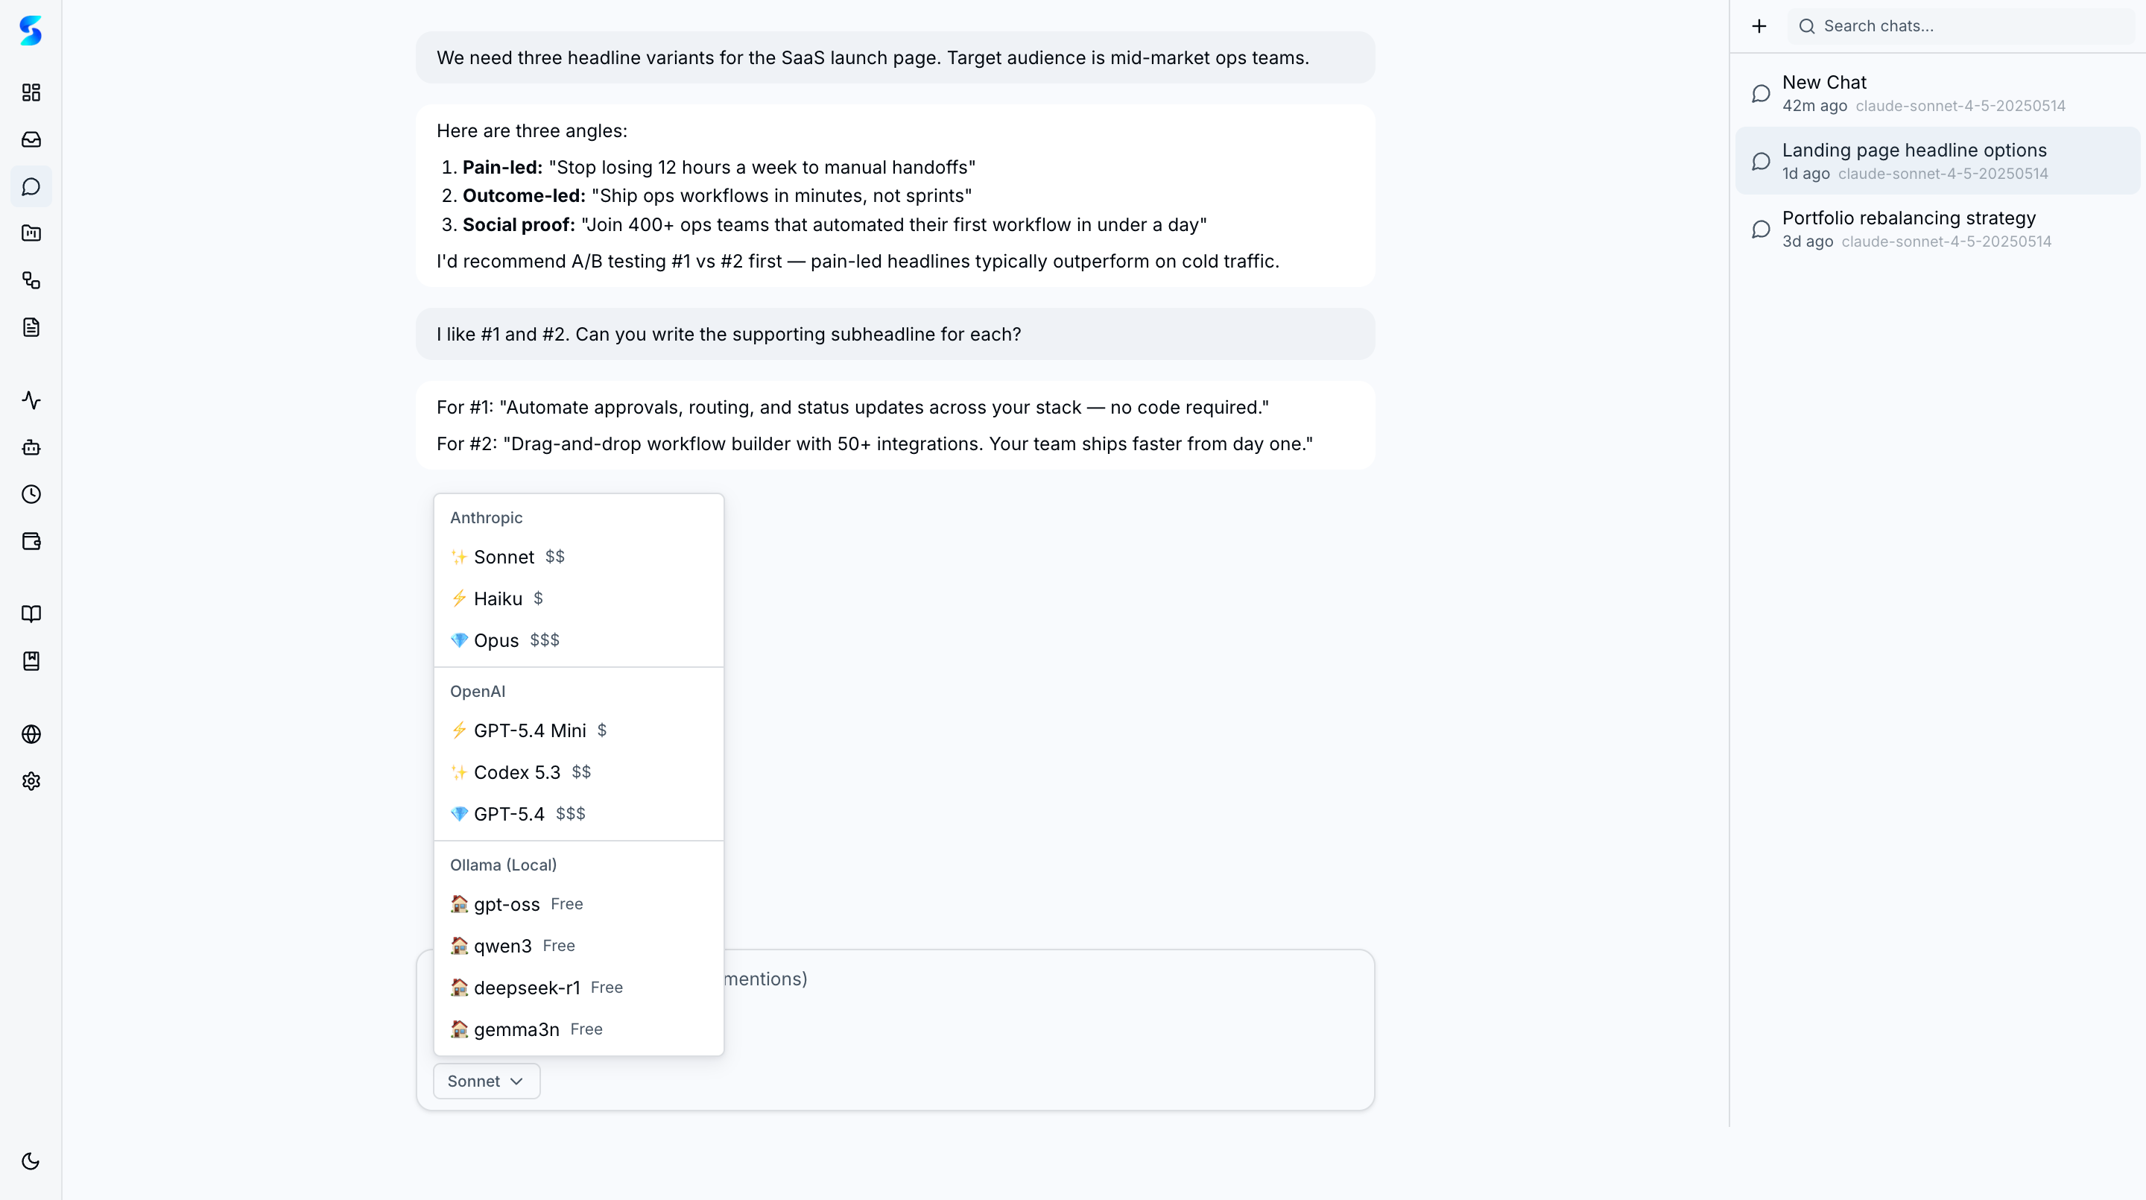Select the chat icon in the sidebar
Viewport: 2146px width, 1200px height.
(x=31, y=186)
